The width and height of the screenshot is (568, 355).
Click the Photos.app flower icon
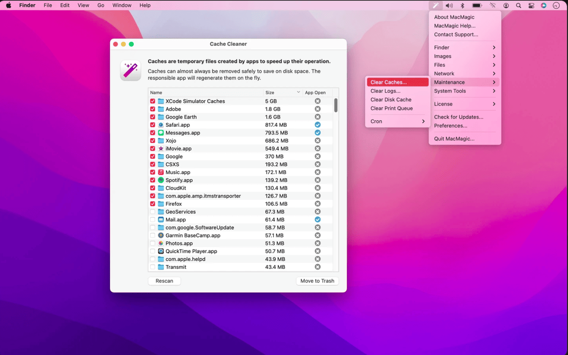[161, 243]
